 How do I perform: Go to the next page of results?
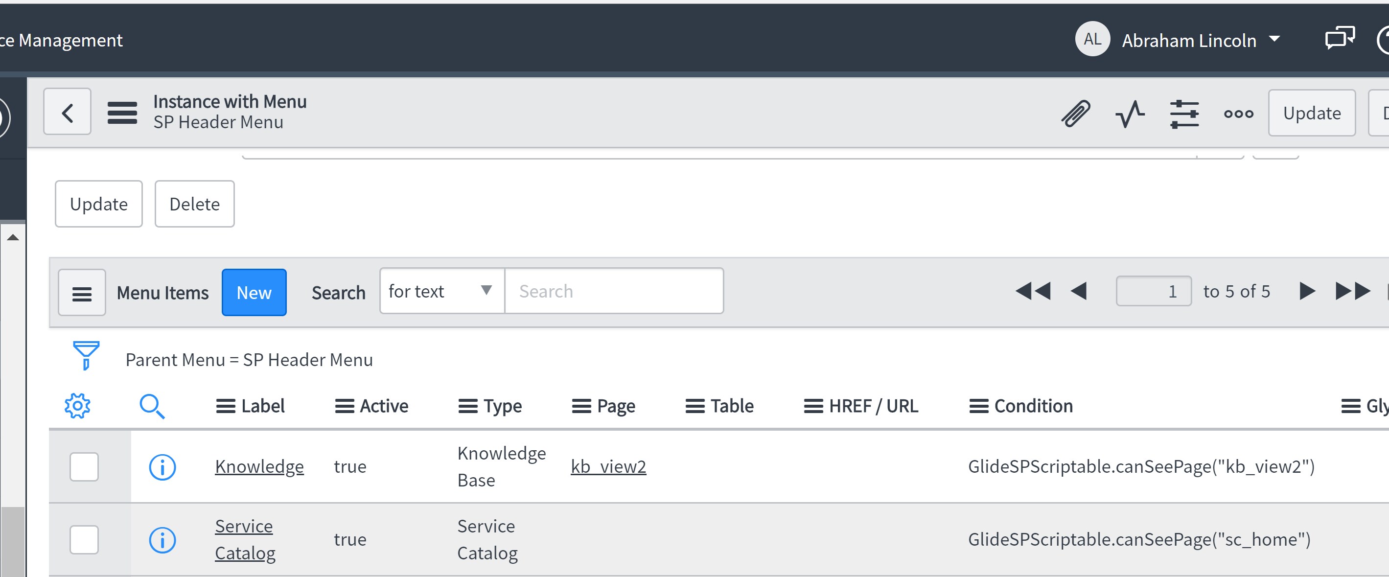coord(1307,291)
